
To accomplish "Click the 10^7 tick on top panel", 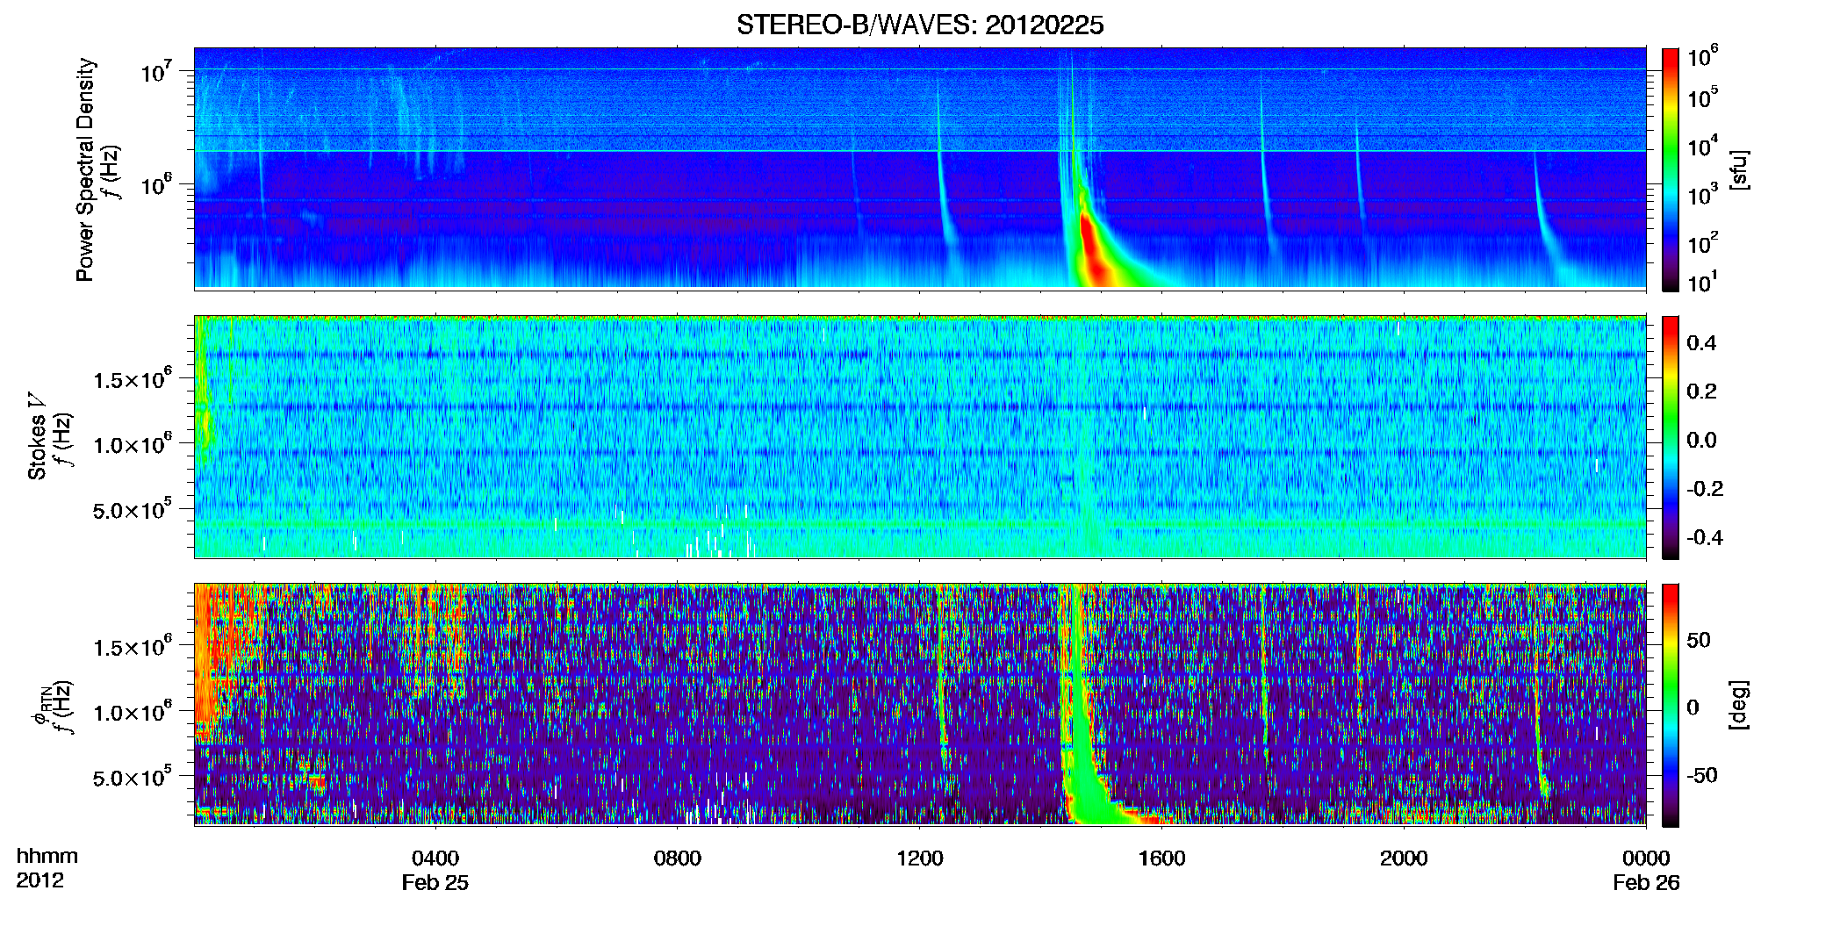I will point(156,71).
